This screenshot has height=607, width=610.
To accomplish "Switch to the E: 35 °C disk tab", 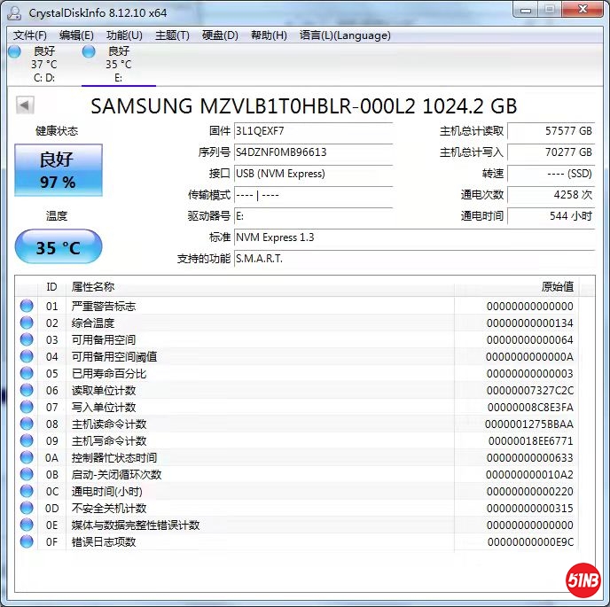I will pos(119,65).
